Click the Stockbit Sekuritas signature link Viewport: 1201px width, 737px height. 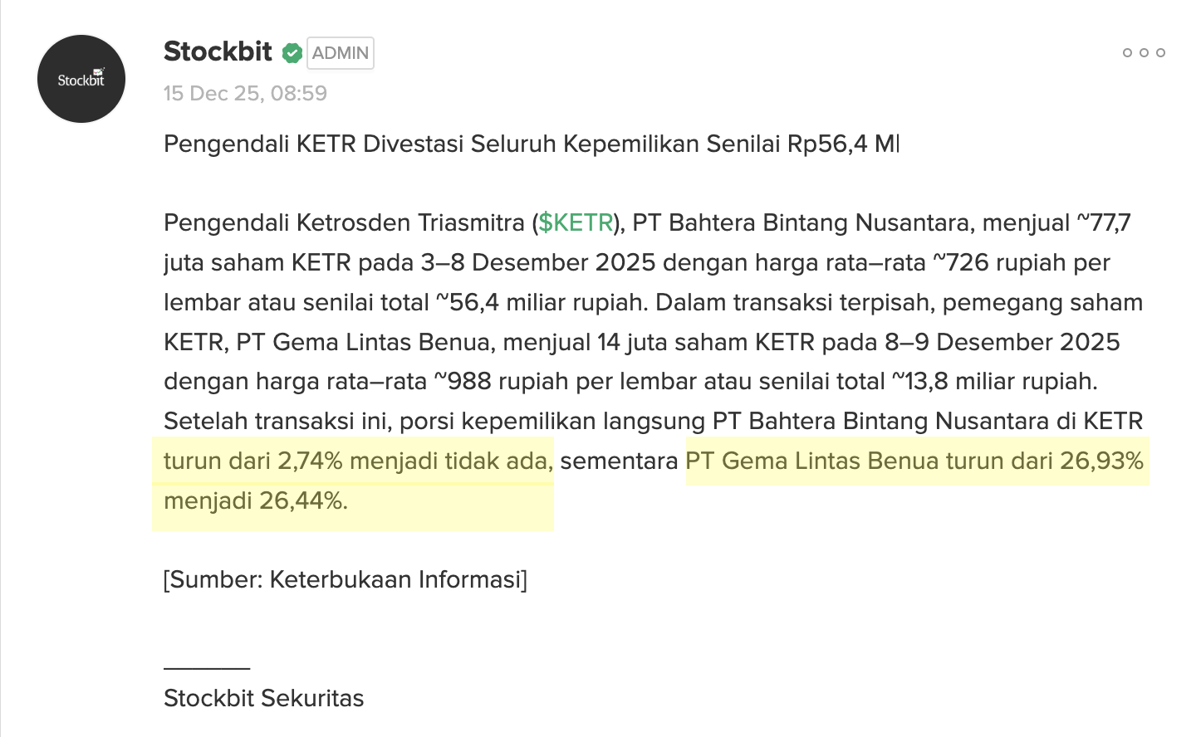click(263, 698)
